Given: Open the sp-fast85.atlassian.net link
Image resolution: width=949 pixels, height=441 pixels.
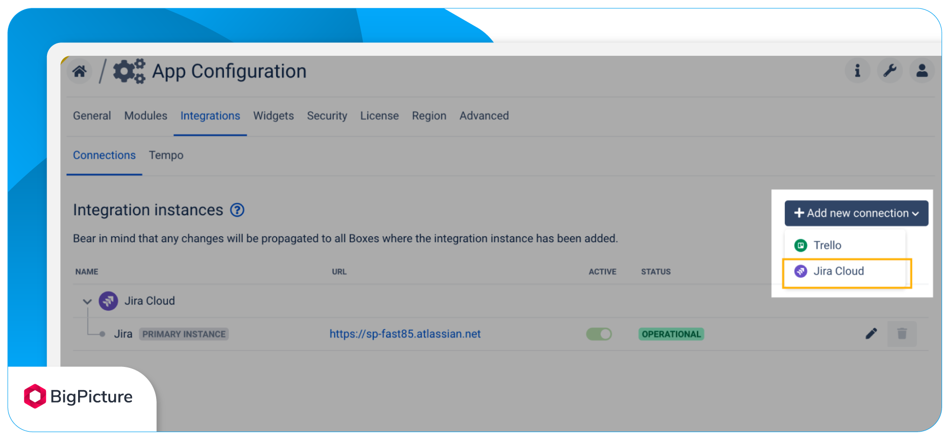Looking at the screenshot, I should [405, 334].
